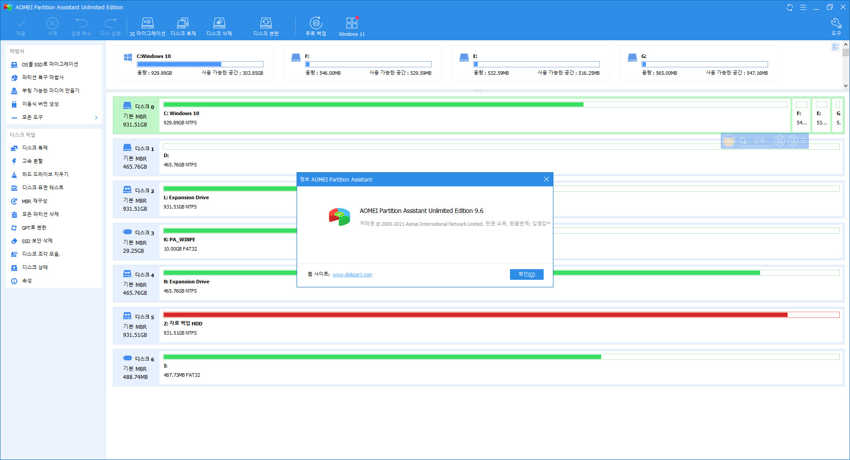Image resolution: width=850 pixels, height=460 pixels.
Task: Click the Apply (적용) toolbar icon
Action: (21, 27)
